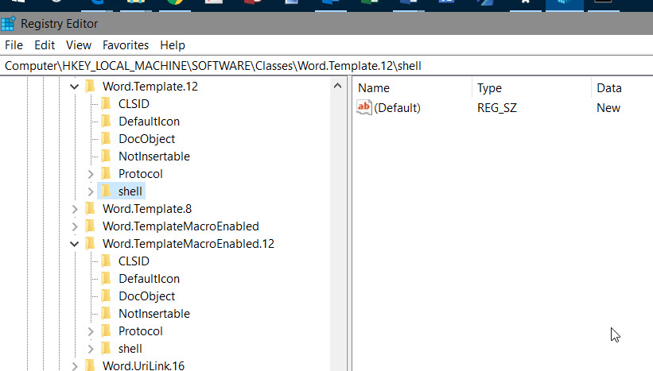Image resolution: width=653 pixels, height=371 pixels.
Task: Open the Edit menu
Action: click(45, 45)
